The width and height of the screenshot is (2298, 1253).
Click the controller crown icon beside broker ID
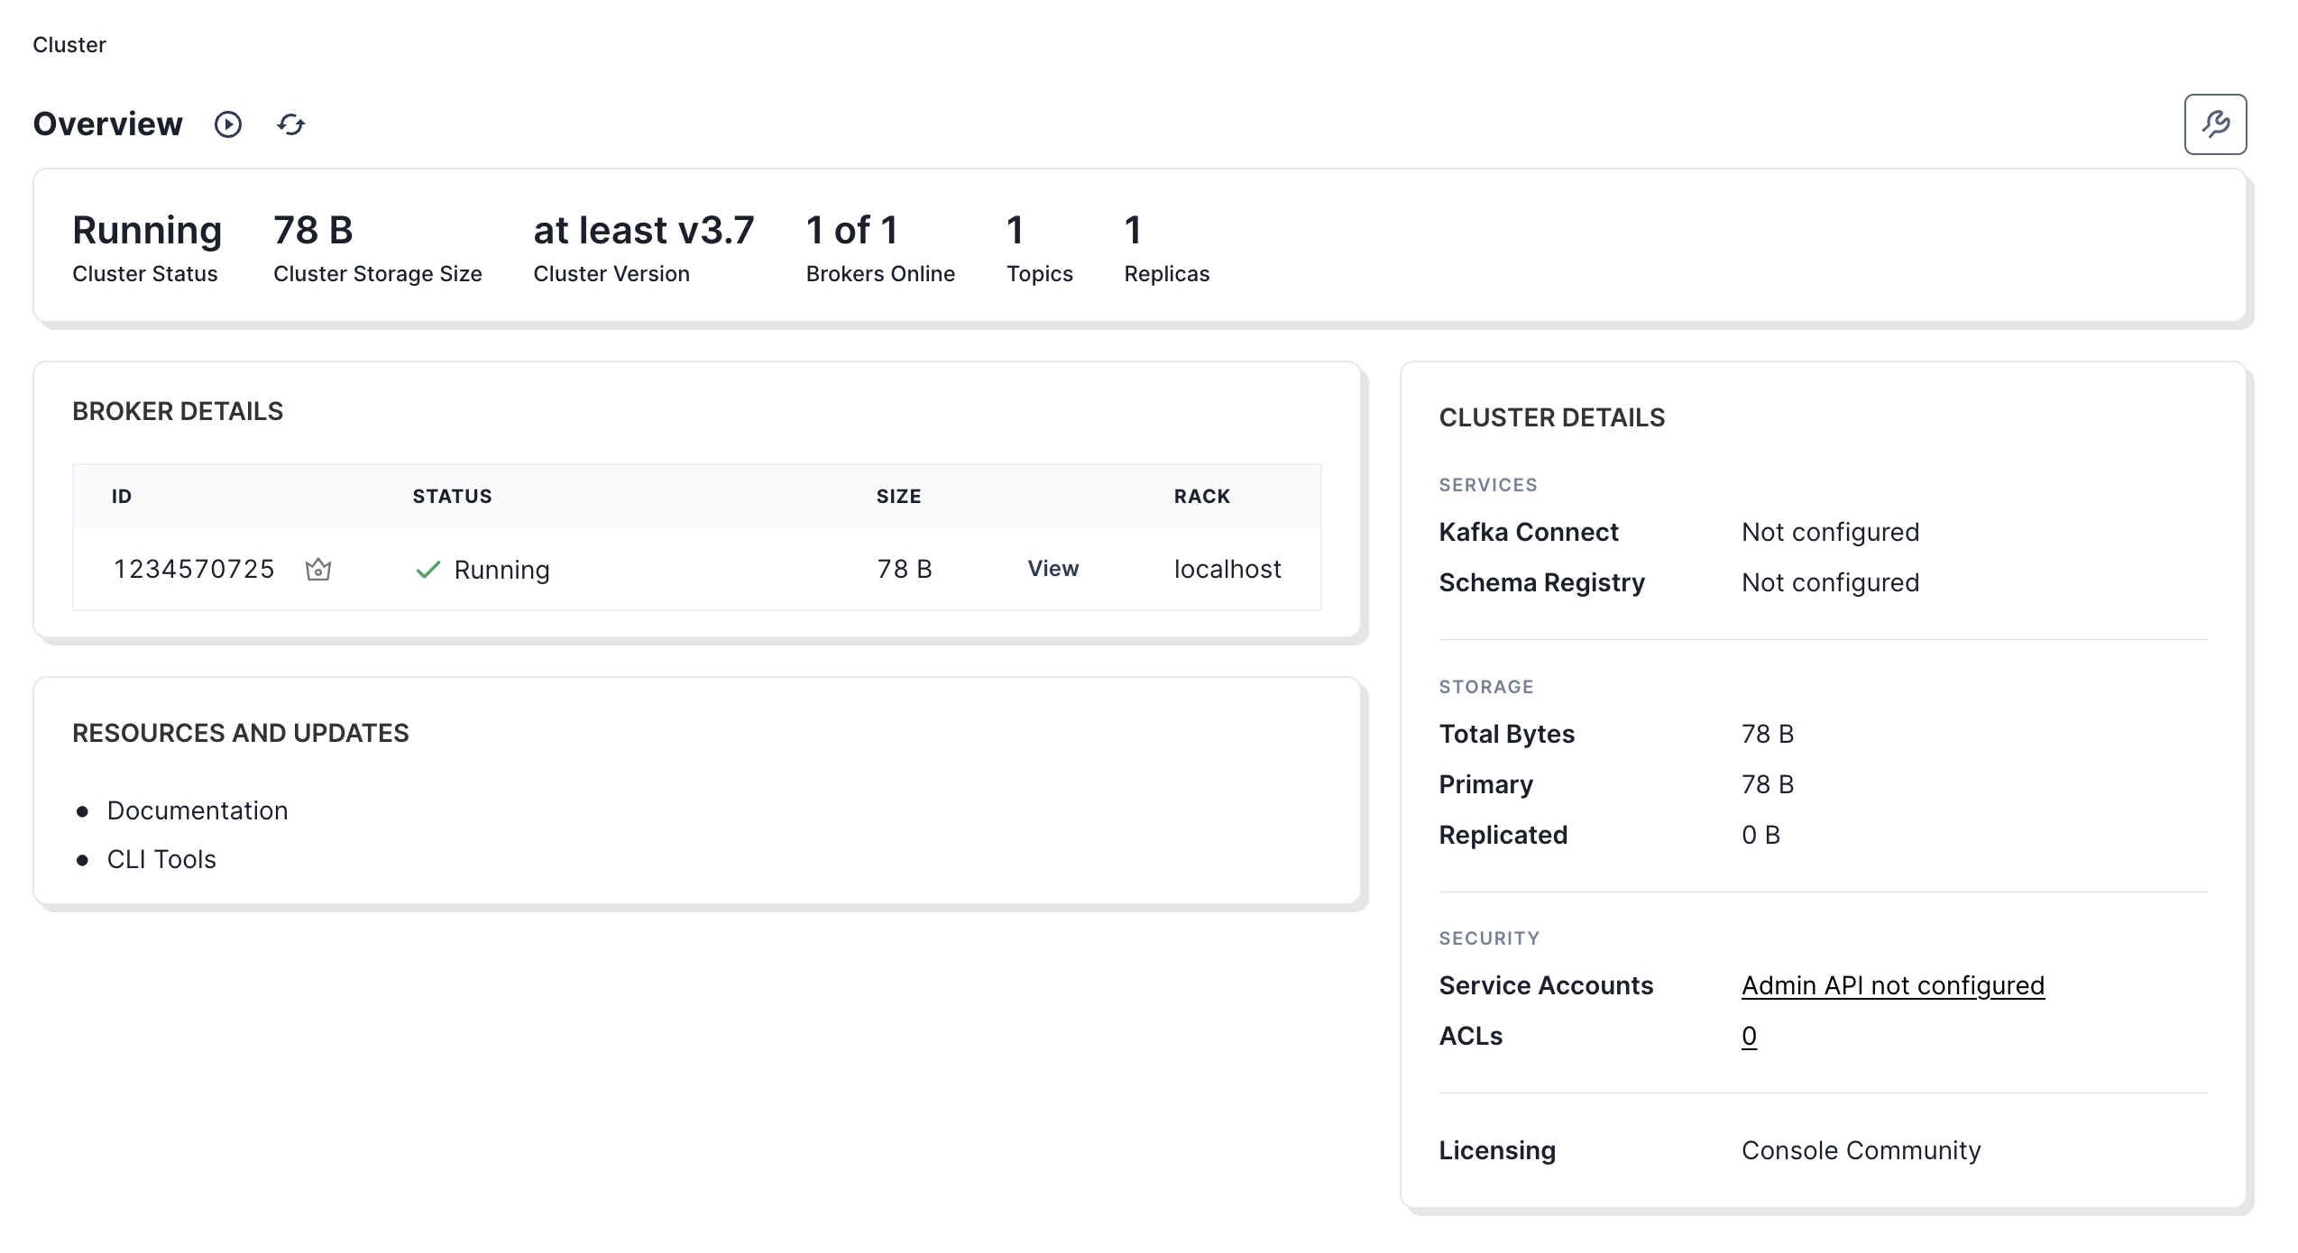(x=318, y=570)
